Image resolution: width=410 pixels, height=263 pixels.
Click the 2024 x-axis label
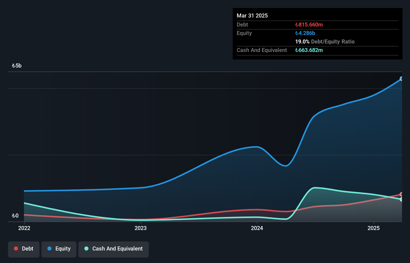tap(257, 228)
